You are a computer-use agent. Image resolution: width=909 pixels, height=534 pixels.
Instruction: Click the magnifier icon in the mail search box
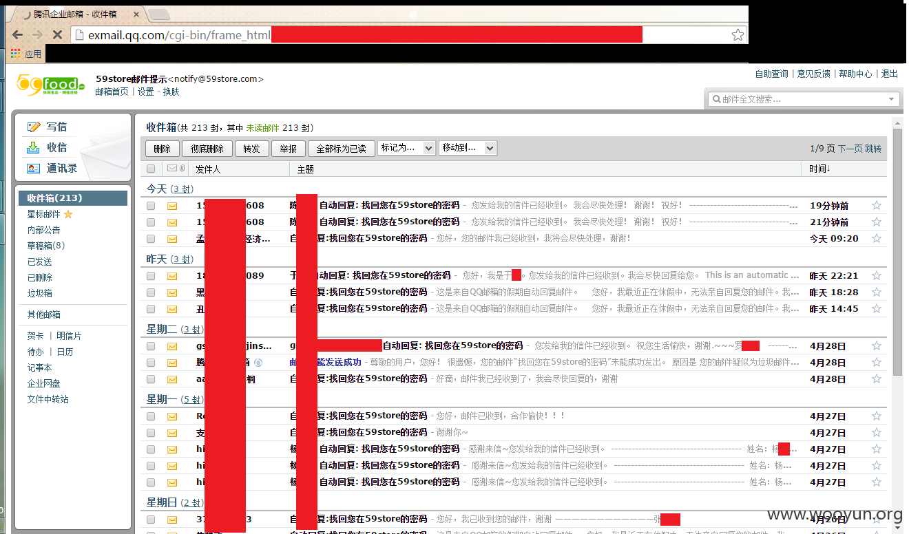(716, 99)
